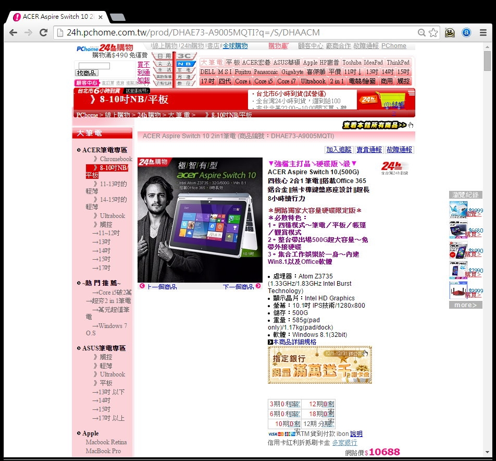Open 11-13吋的輕薄 sidebar item

point(106,187)
